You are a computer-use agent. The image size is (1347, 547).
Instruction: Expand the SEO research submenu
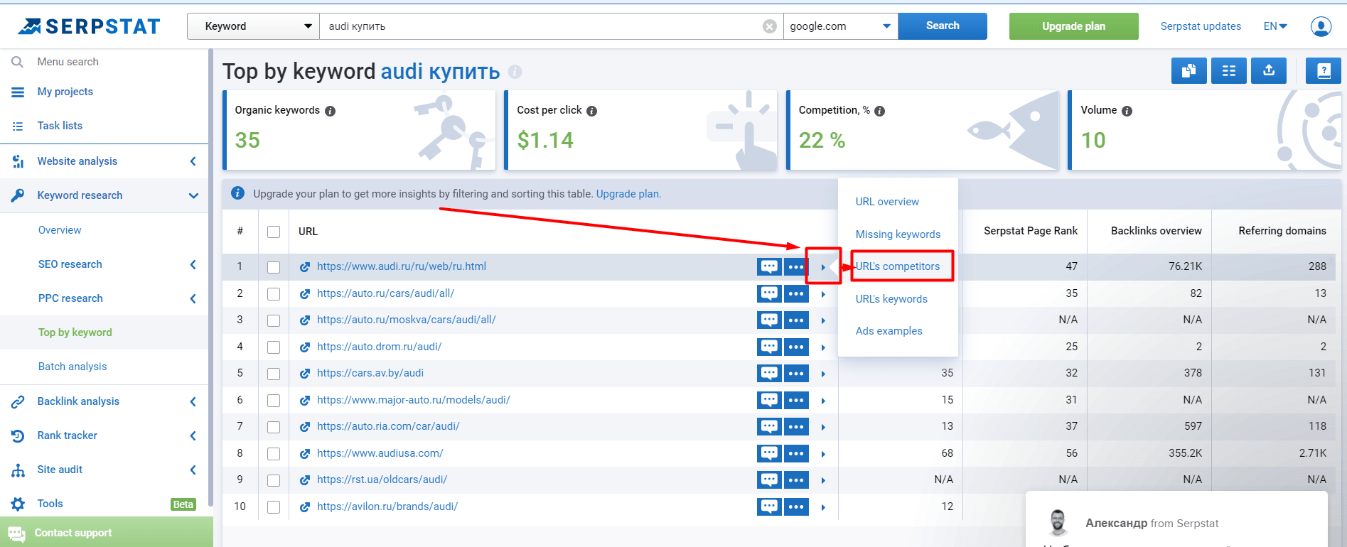tap(193, 264)
